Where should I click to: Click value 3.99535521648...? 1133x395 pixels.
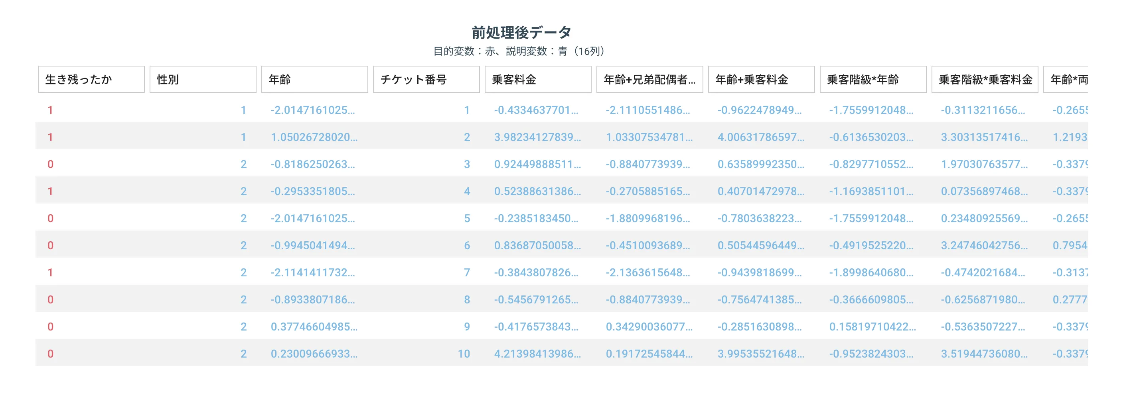(761, 354)
